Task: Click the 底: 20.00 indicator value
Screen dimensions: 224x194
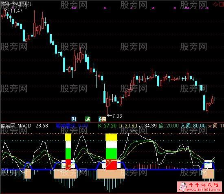Action: pos(169,126)
